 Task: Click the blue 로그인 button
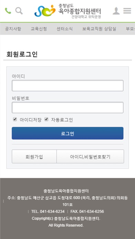pyautogui.click(x=67, y=133)
